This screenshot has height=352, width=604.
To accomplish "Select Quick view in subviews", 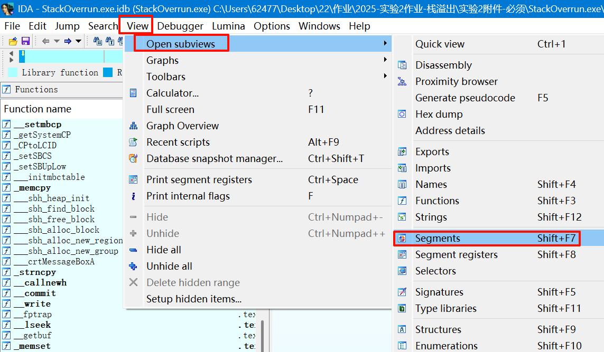I will 499,44.
